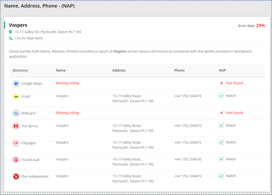The height and width of the screenshot is (195, 272).
Task: Click the TouchLocal directory name
Action: tap(30, 160)
